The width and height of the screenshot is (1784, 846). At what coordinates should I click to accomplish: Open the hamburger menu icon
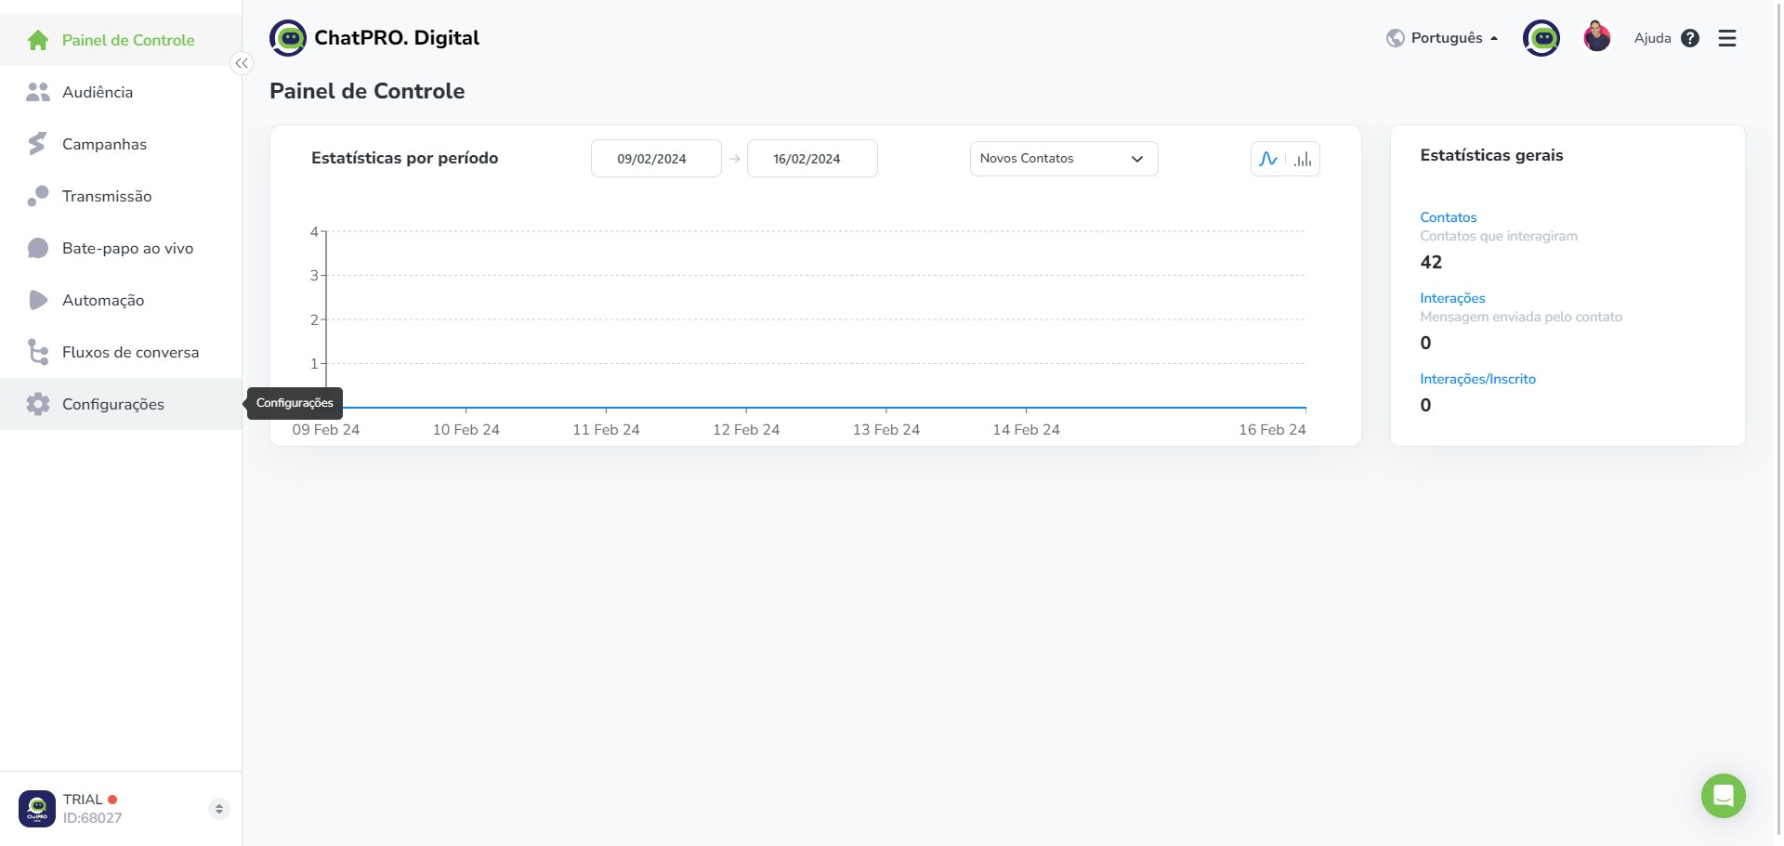[1727, 38]
